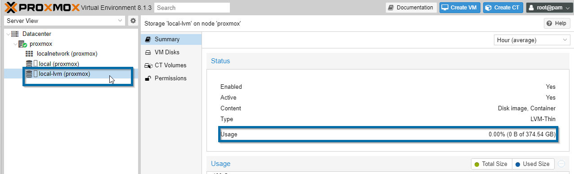Click the Enabled row label
Image resolution: width=574 pixels, height=174 pixels.
(x=231, y=87)
